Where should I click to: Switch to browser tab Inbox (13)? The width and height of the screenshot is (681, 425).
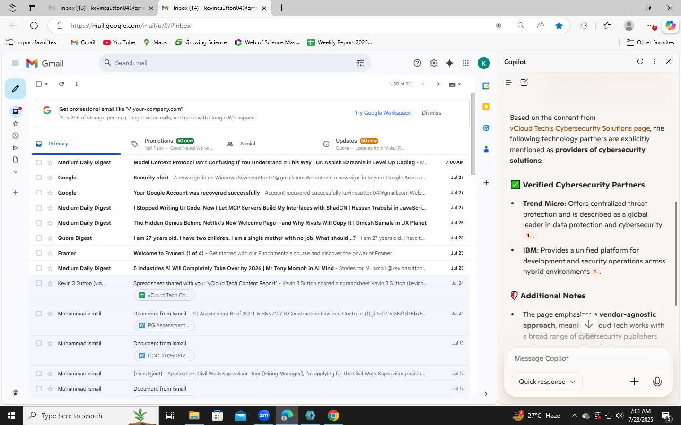point(102,8)
